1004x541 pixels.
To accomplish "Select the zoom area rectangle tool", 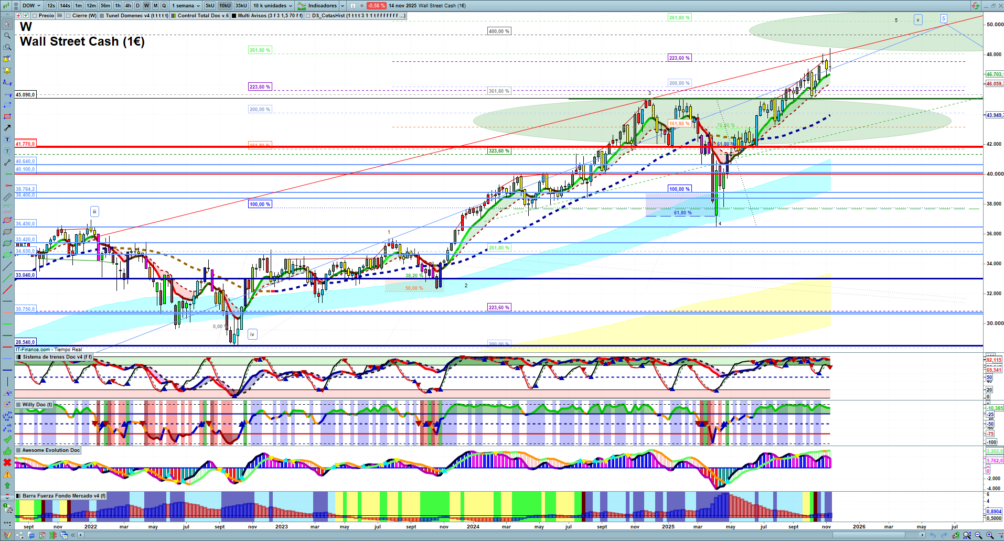I will pos(7,48).
